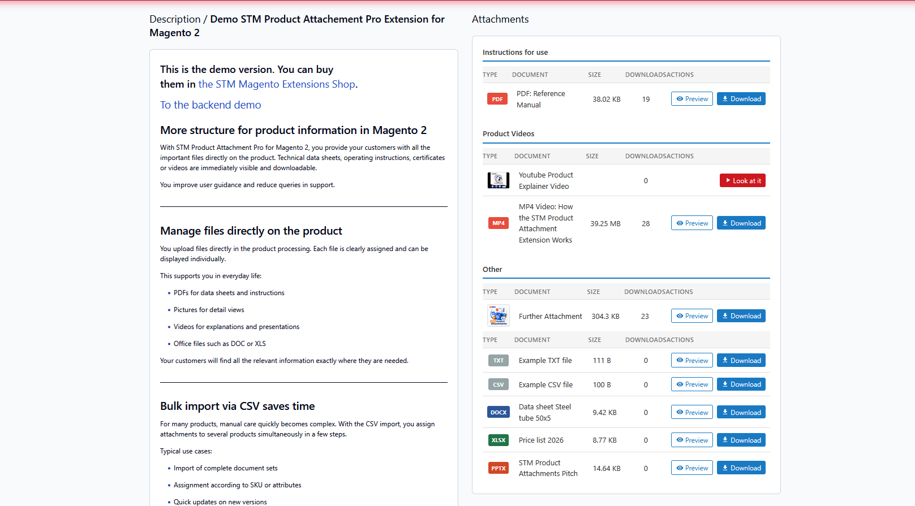Click the MP4 file type badge

pos(499,223)
